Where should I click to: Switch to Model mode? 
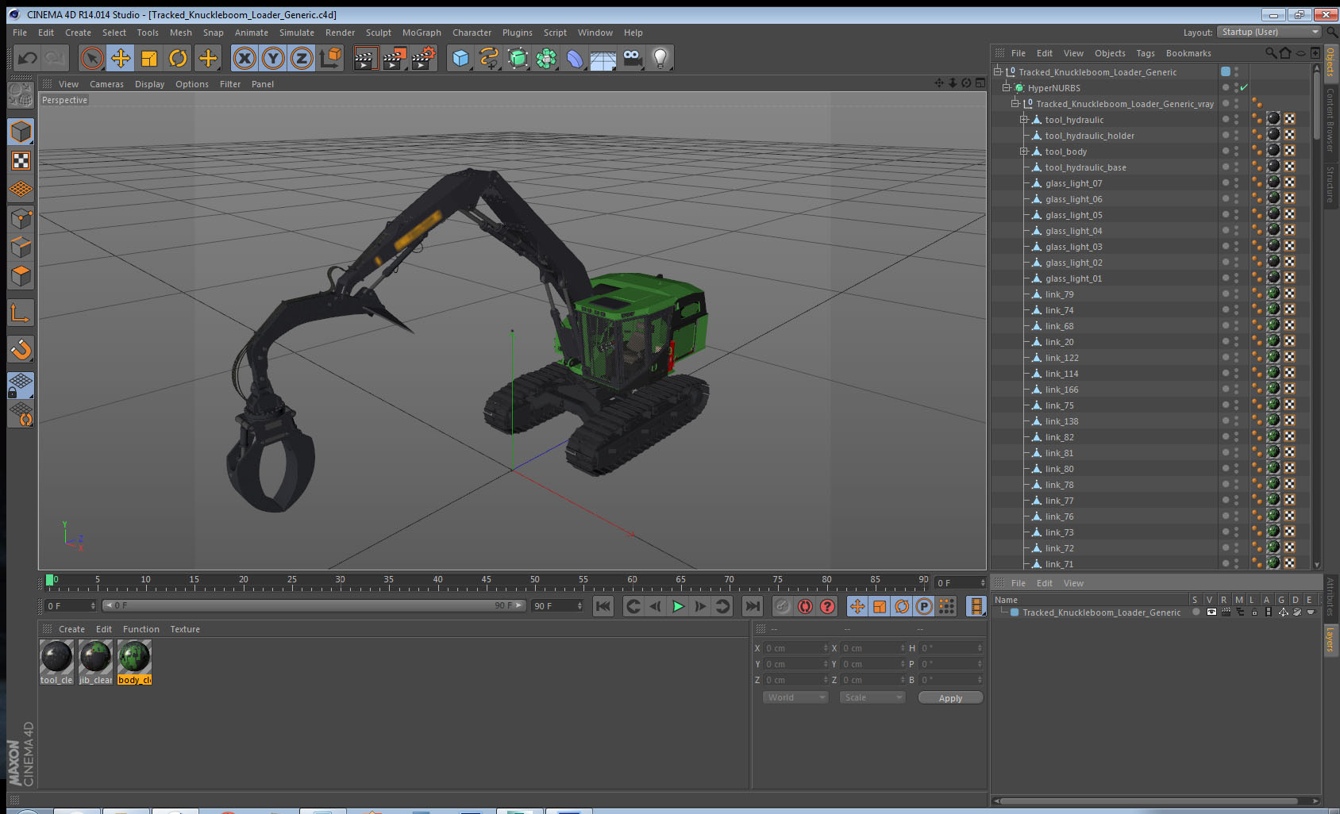coord(21,132)
